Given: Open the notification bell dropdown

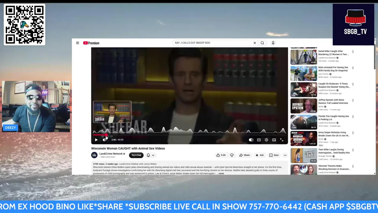Looking at the screenshot, I should 151,155.
